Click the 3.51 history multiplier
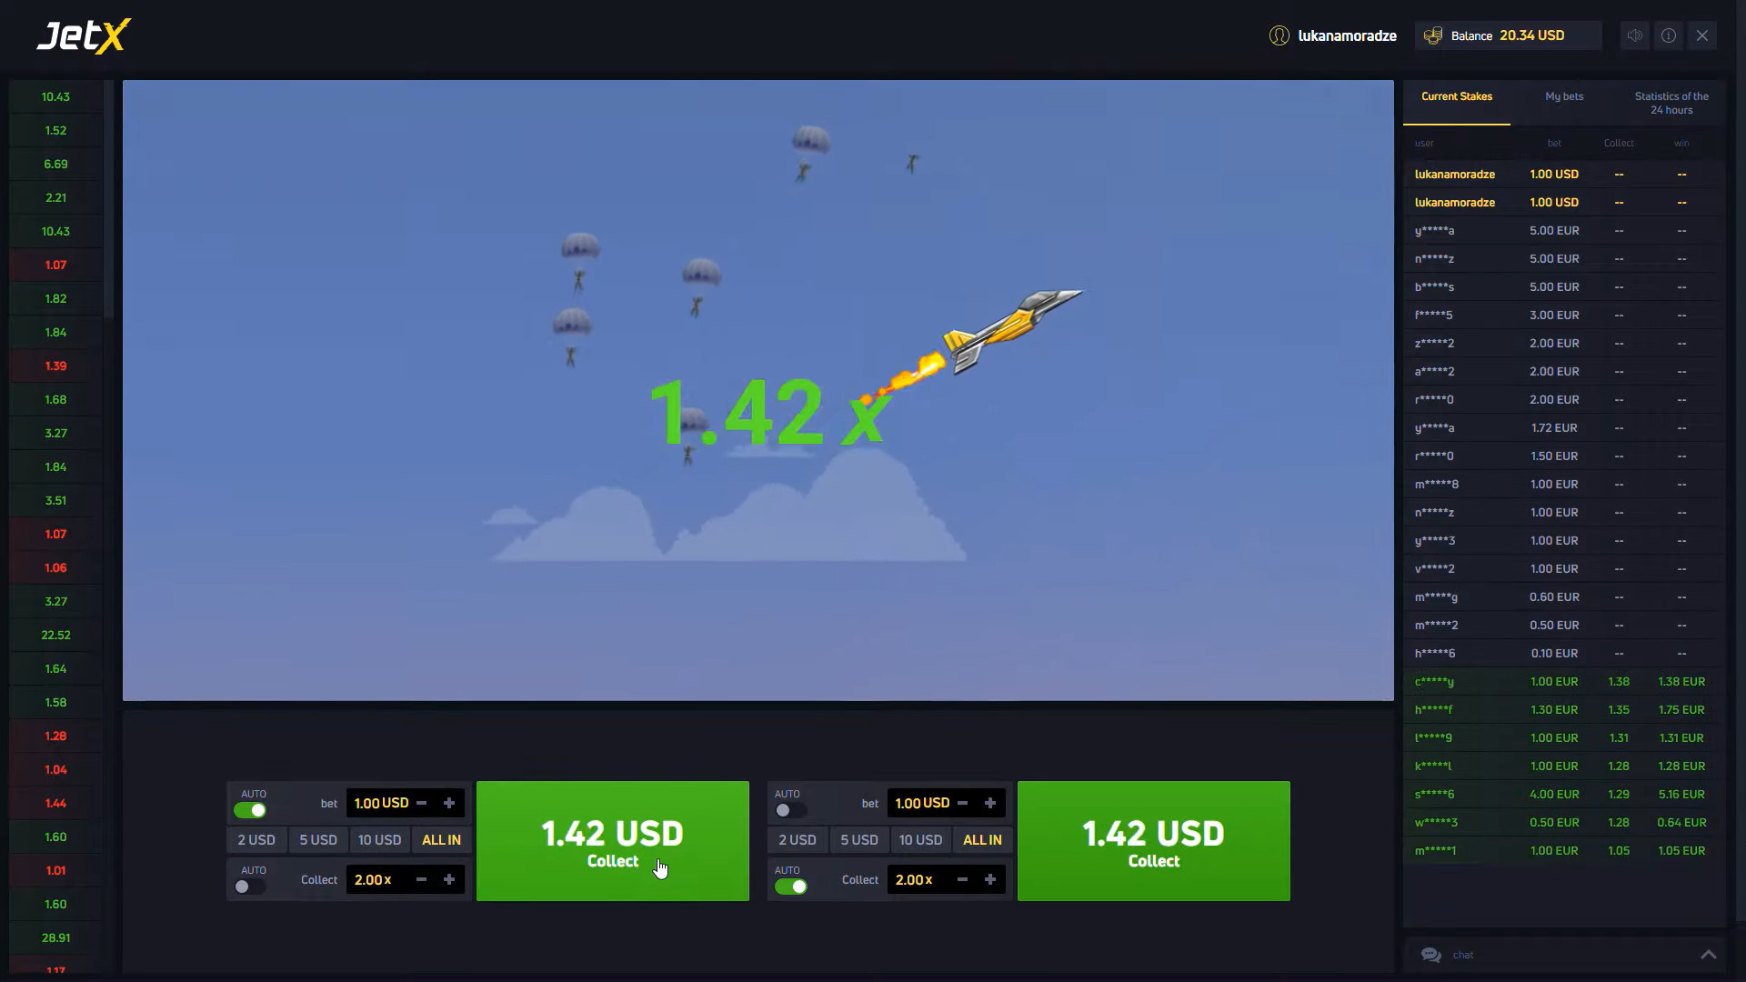 tap(55, 500)
